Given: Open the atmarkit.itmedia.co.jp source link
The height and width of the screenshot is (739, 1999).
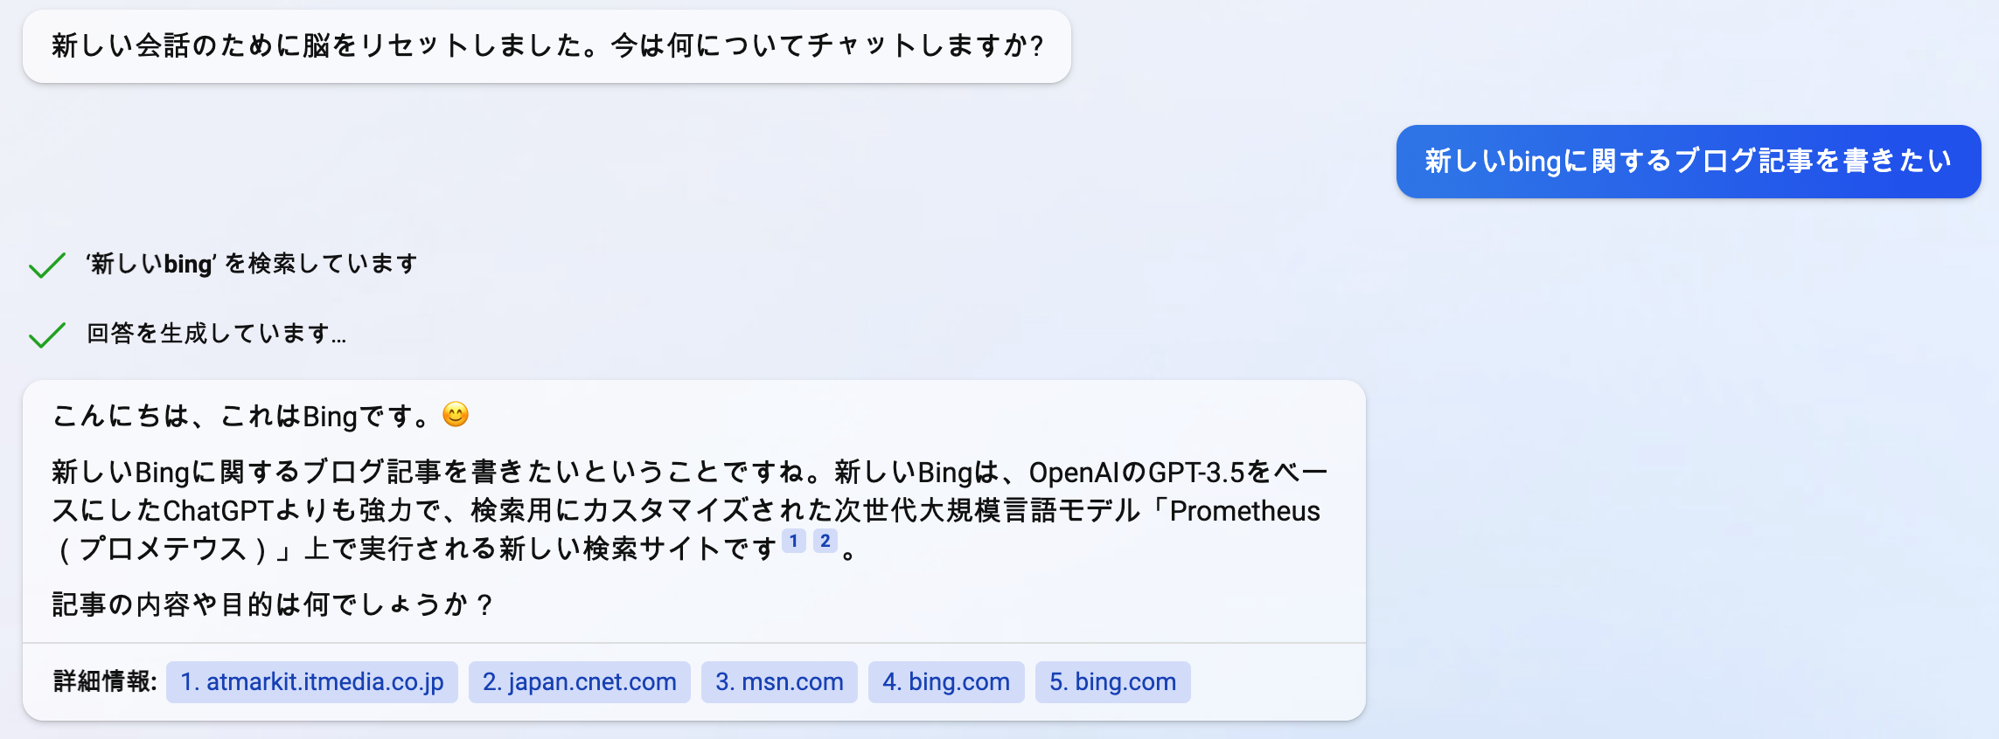Looking at the screenshot, I should click(x=312, y=682).
